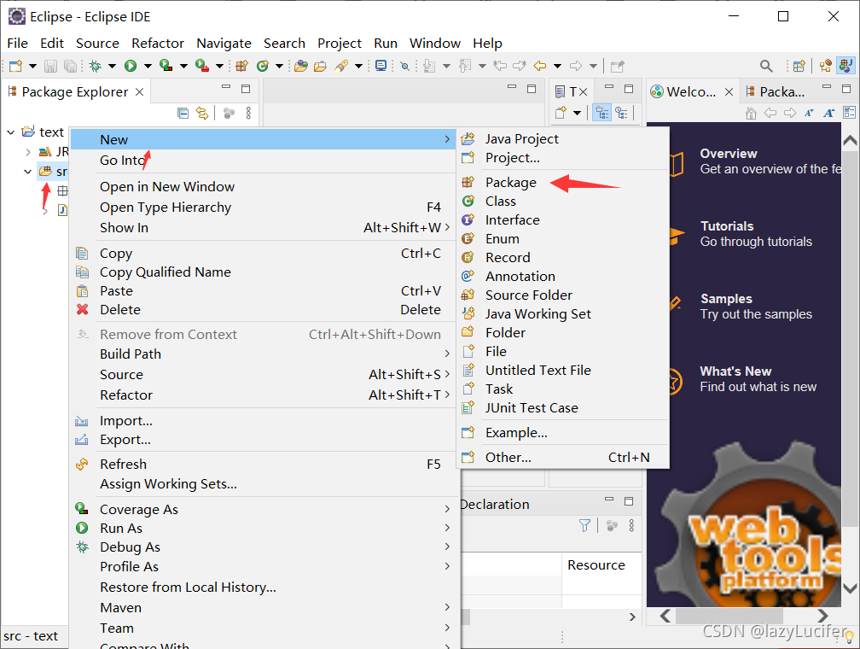The width and height of the screenshot is (860, 649).
Task: Click the New Java Class toolbar icon
Action: (x=263, y=66)
